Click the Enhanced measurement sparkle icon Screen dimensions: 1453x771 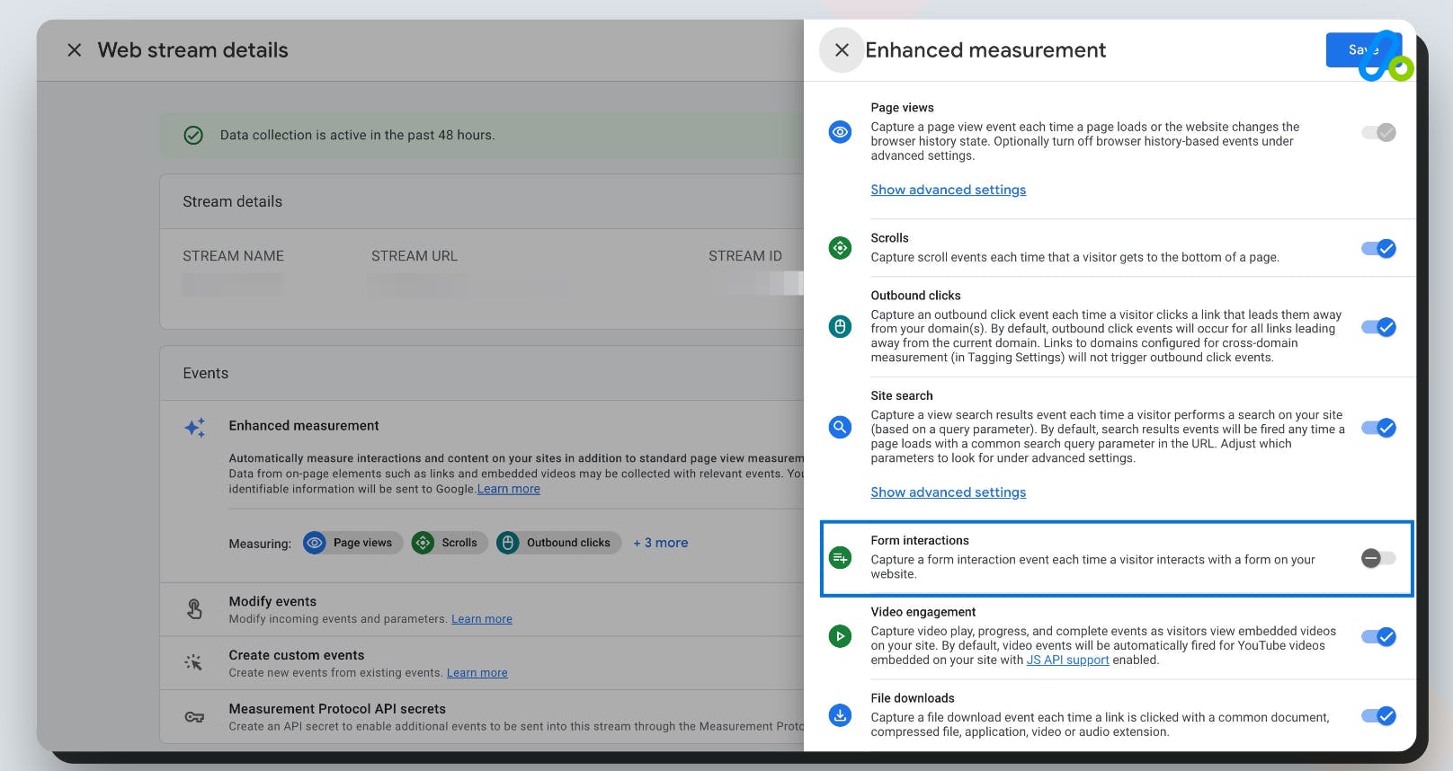[x=195, y=427]
